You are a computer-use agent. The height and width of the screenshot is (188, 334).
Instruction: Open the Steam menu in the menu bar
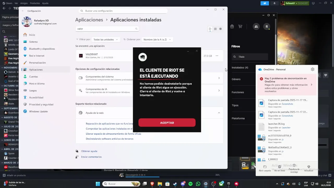[x=7, y=3]
